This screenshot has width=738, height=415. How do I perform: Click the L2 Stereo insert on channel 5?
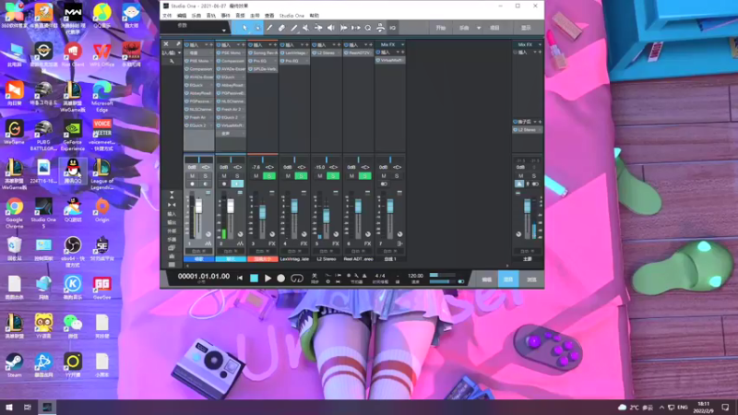point(327,53)
